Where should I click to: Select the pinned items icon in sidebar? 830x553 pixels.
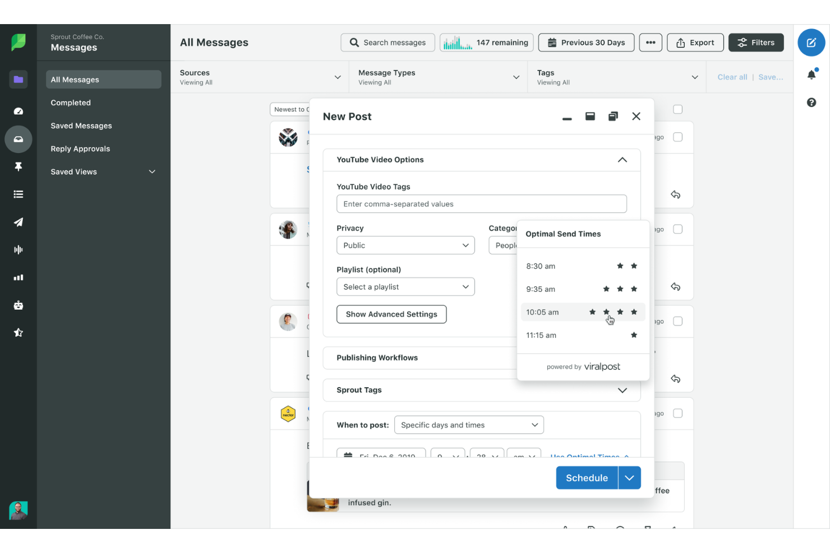tap(19, 166)
